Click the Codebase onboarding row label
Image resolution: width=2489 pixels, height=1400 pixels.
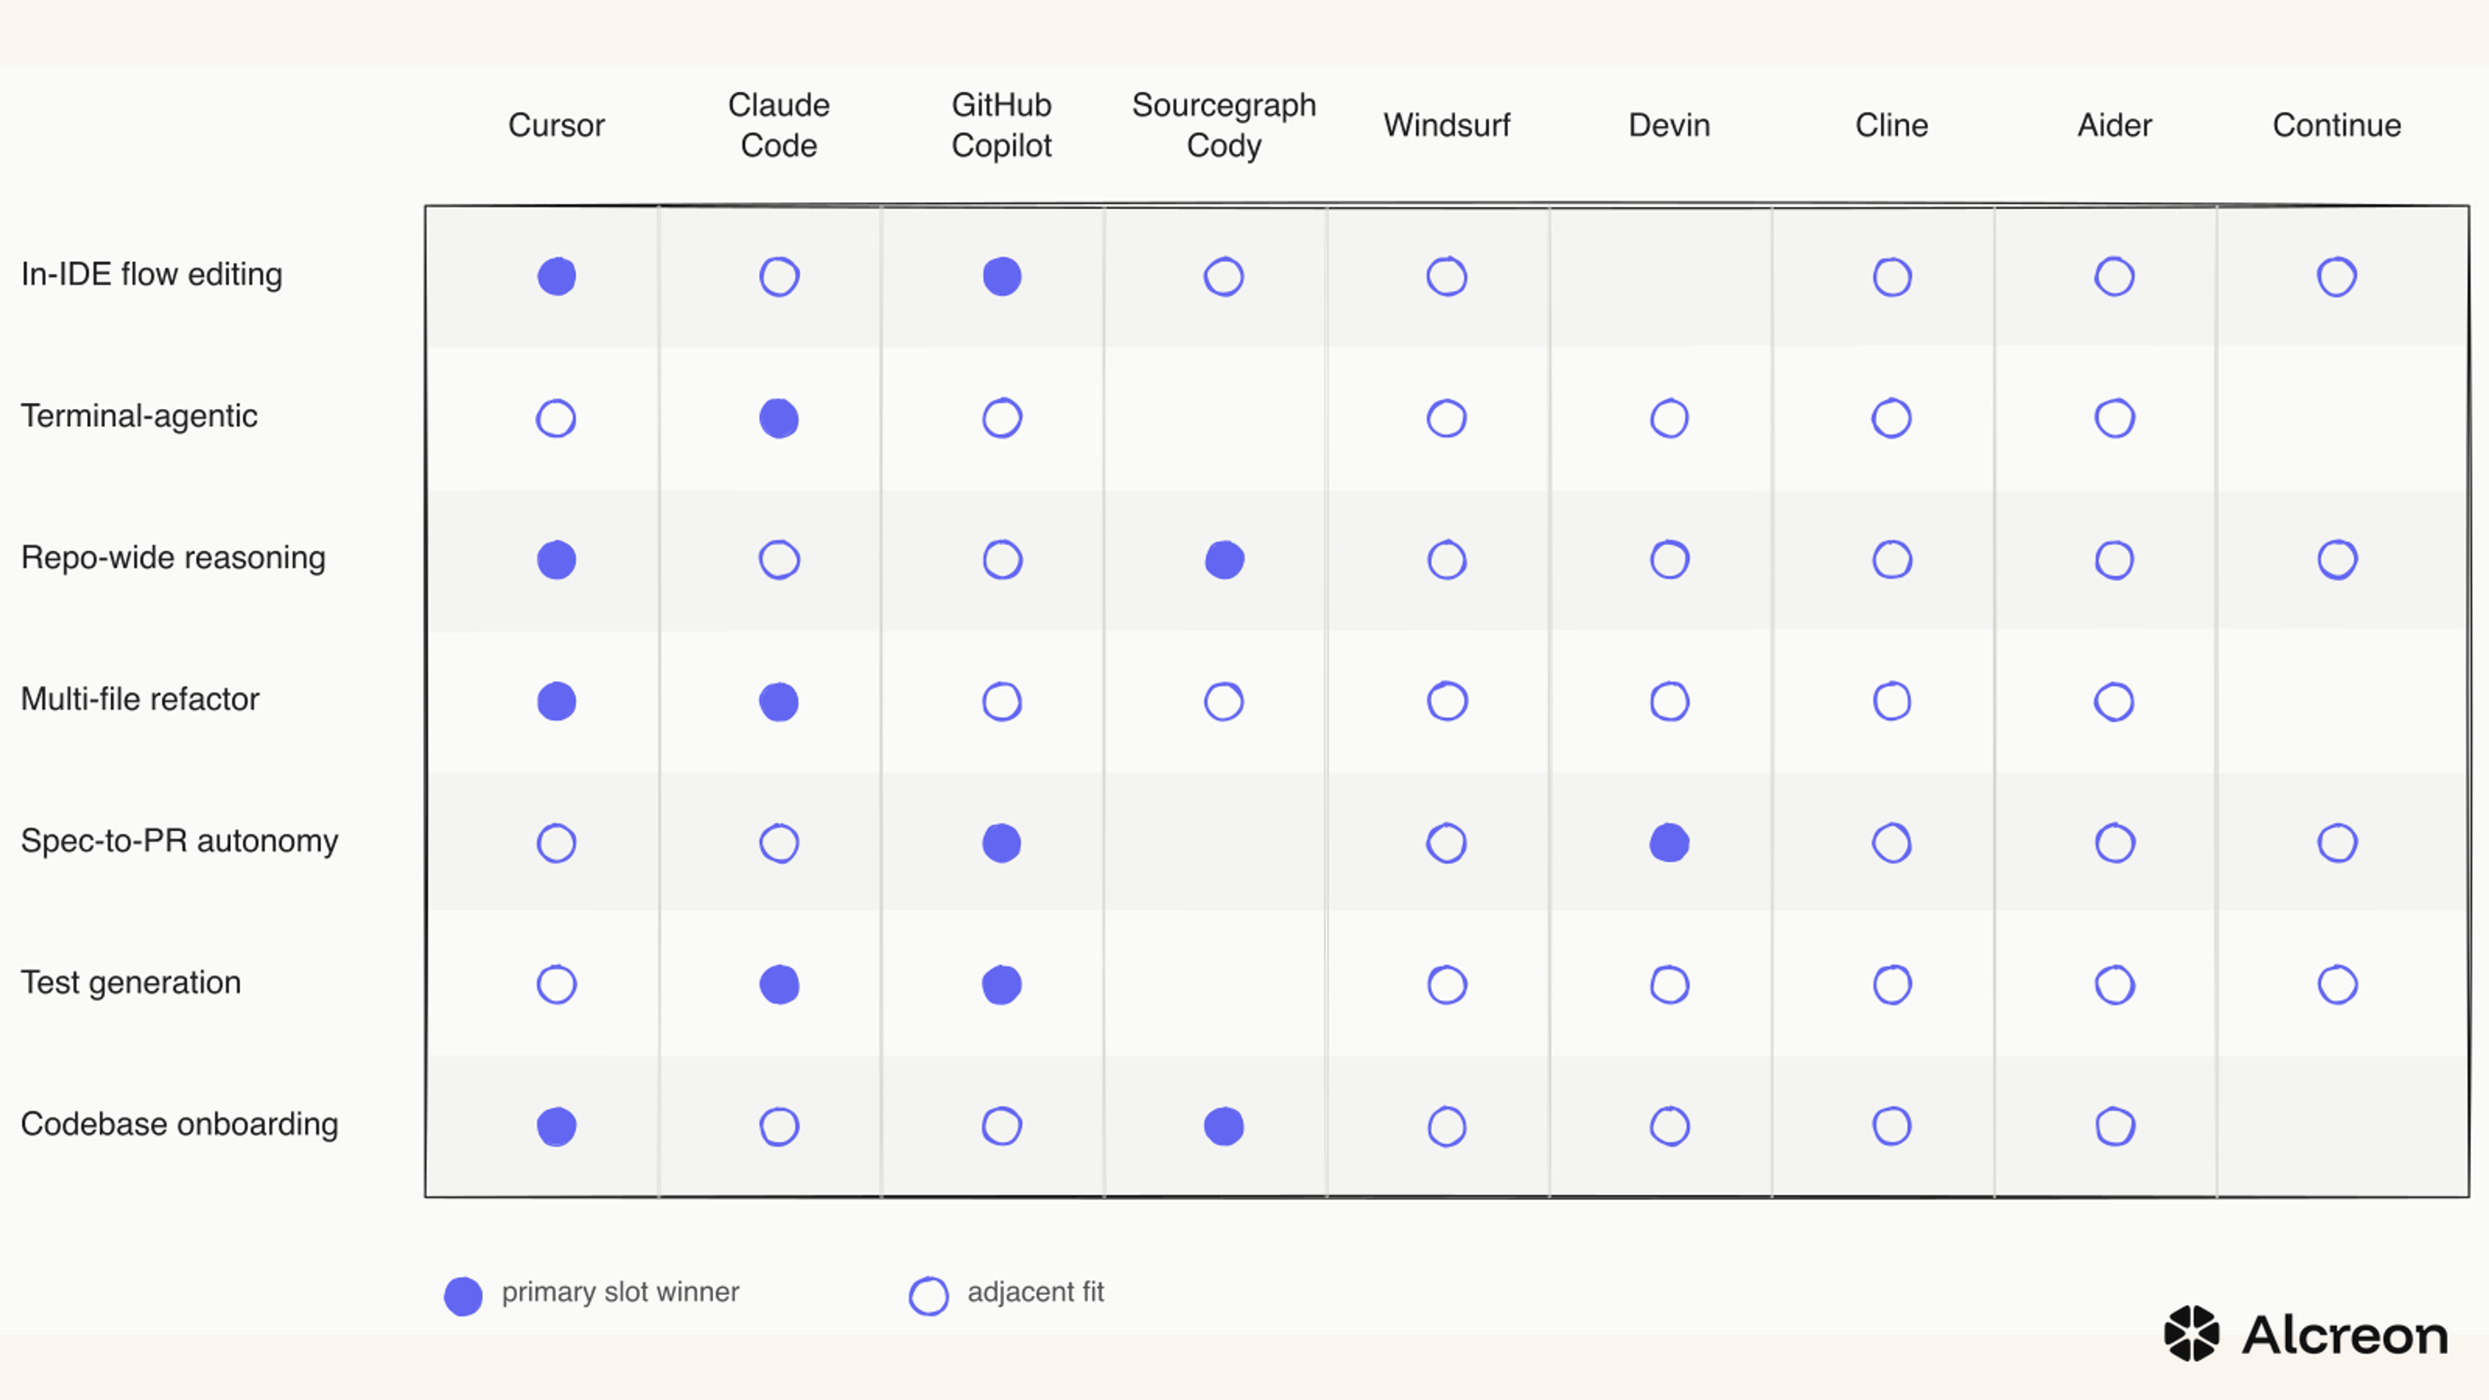click(x=180, y=1124)
